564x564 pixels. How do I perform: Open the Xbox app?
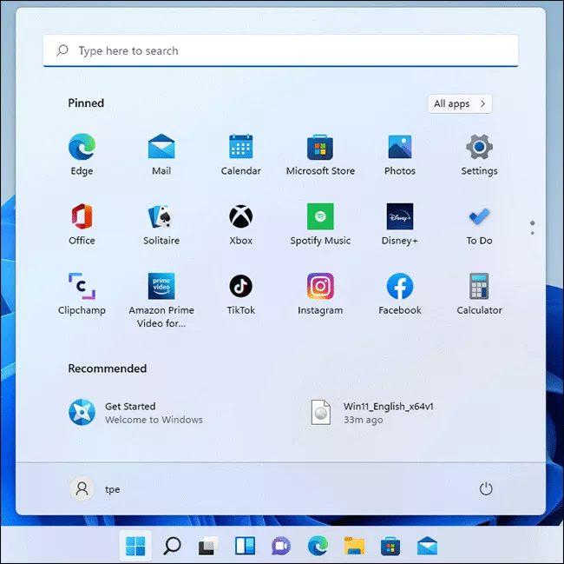coord(240,224)
